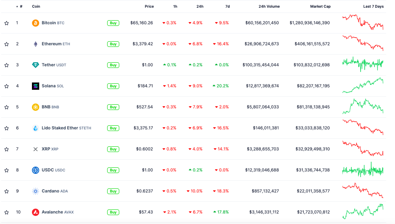Image resolution: width=395 pixels, height=224 pixels.
Task: Sort by the Coin column header
Action: [x=36, y=6]
